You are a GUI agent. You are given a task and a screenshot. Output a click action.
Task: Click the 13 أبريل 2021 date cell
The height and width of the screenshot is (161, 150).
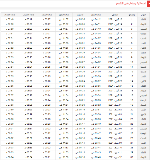115,19
